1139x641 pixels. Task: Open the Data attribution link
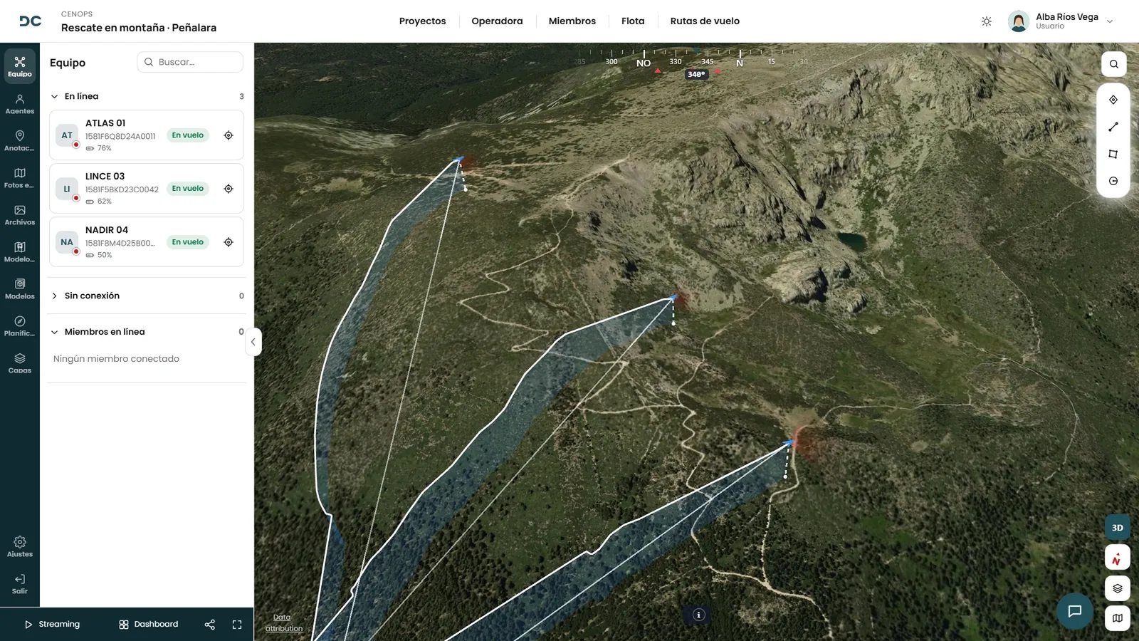(x=283, y=623)
